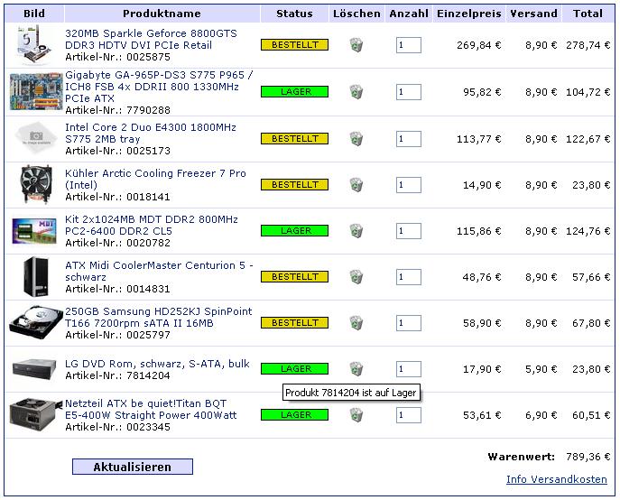620x500 pixels.
Task: Focus quantity field for MDT DDR2 kit
Action: pos(409,231)
